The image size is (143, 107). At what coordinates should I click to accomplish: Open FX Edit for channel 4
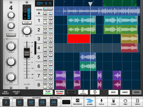point(27,23)
